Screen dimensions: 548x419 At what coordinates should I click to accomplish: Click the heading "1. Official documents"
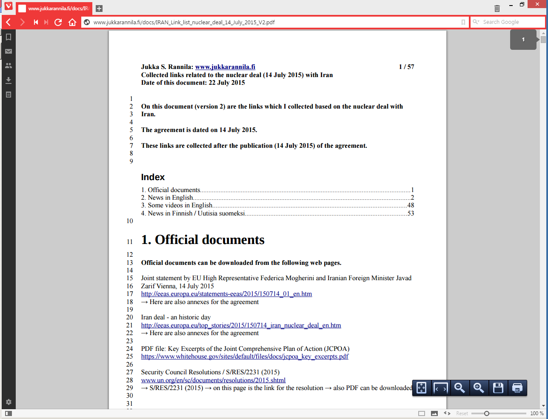(x=203, y=240)
